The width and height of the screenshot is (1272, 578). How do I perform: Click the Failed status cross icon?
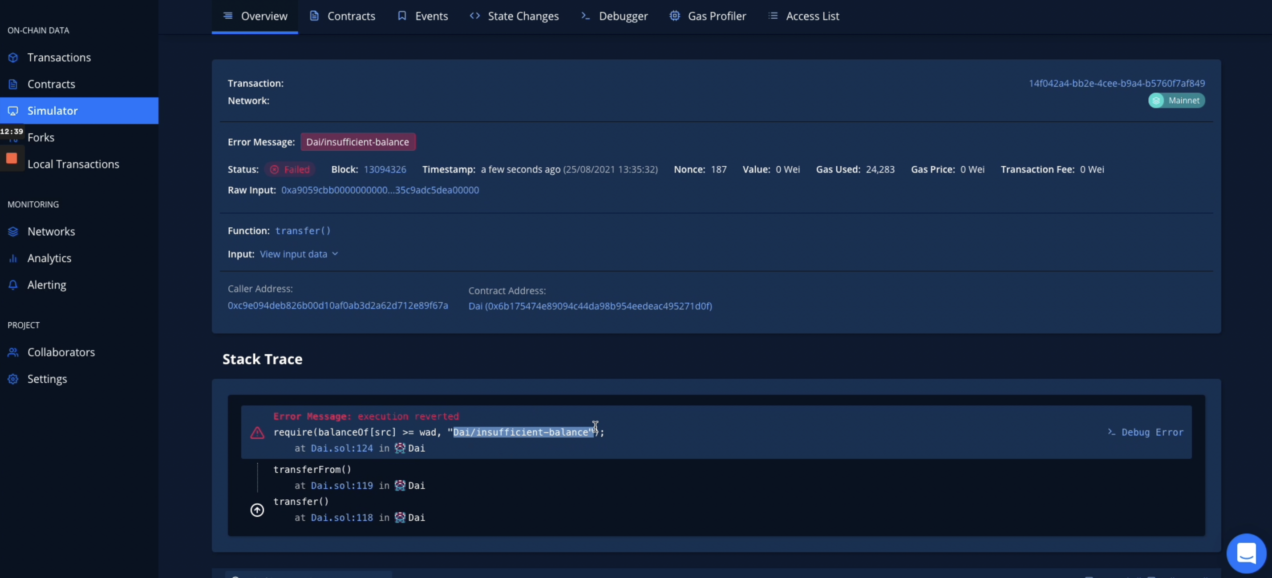point(274,170)
